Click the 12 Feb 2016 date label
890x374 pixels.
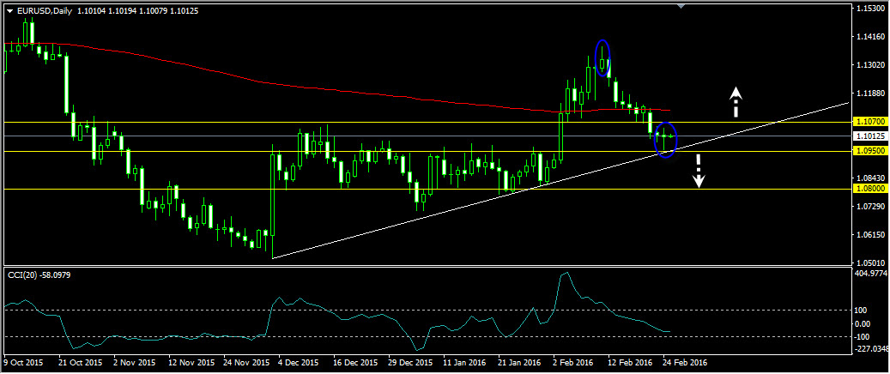click(630, 361)
